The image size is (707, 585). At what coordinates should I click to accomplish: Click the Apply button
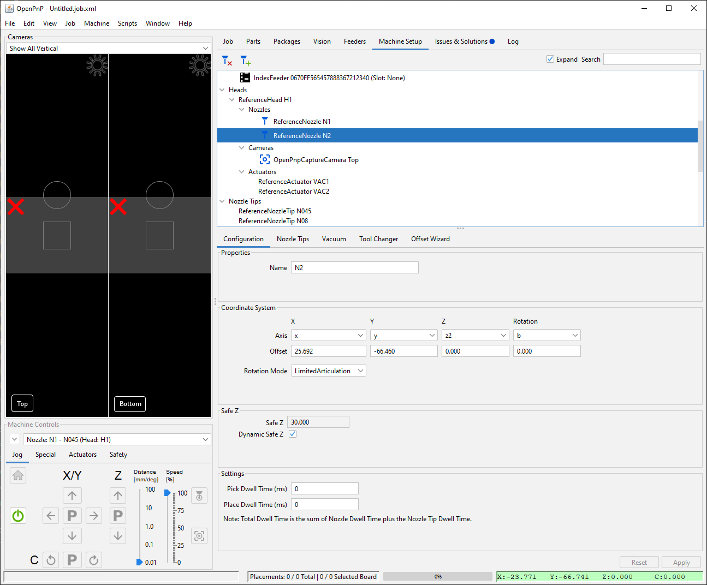point(681,563)
